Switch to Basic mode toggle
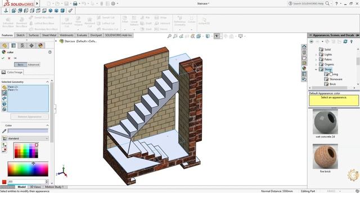Screen dimensions: 360x202 (20, 65)
